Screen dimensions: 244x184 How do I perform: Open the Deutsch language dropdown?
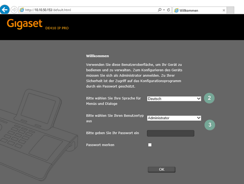[174, 98]
